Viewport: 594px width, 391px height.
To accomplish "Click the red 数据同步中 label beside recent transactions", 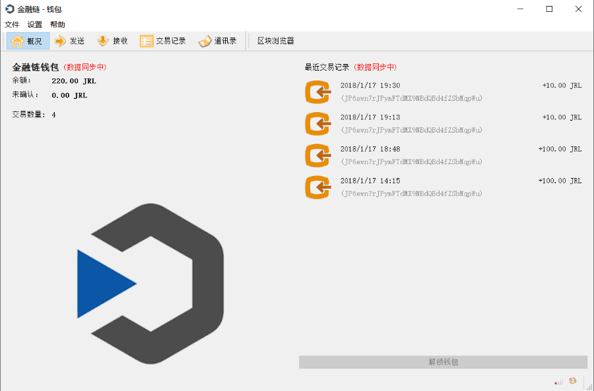I will 375,67.
